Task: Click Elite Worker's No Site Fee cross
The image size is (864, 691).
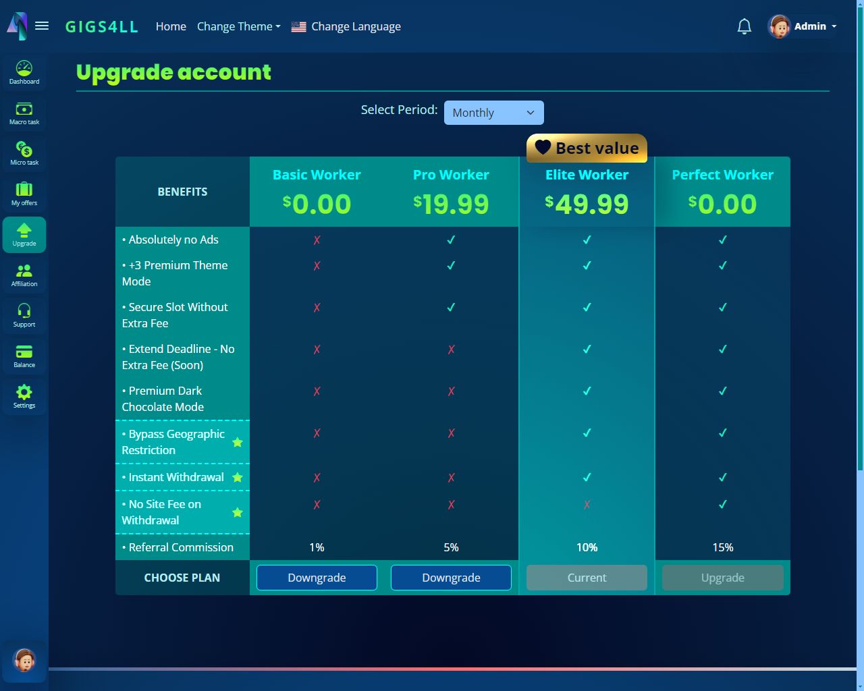Action: click(x=587, y=504)
